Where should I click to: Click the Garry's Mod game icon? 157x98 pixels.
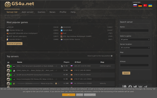[x=61, y=30]
